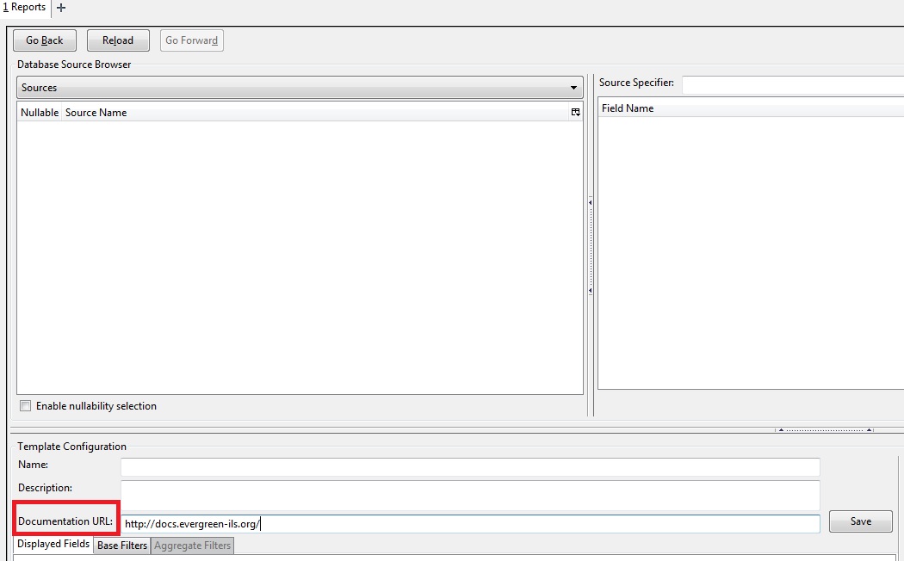Click the Go Forward button
The height and width of the screenshot is (561, 904).
pyautogui.click(x=191, y=40)
